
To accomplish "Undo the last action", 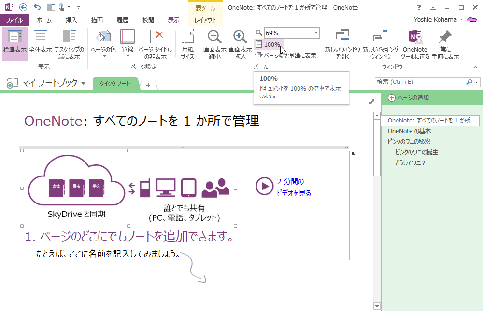I will [x=37, y=7].
